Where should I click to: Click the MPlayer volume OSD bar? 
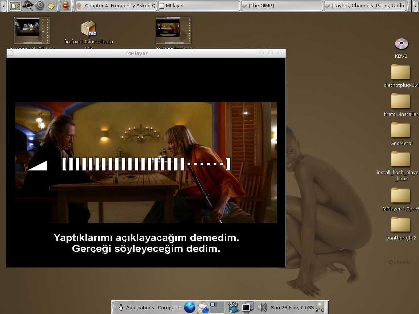146,164
